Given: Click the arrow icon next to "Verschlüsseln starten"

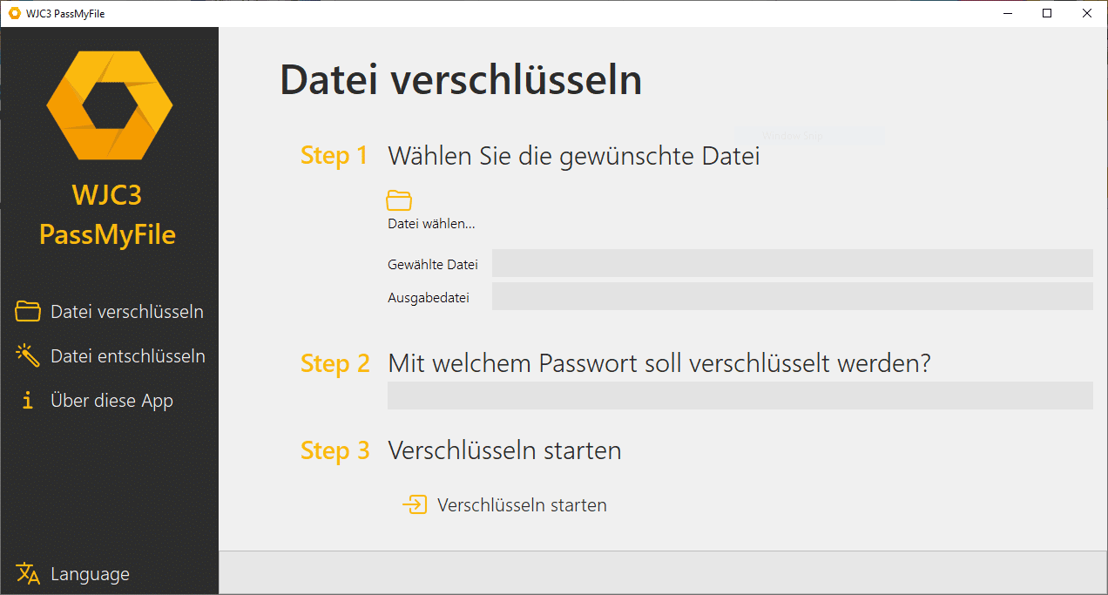Looking at the screenshot, I should click(x=414, y=504).
